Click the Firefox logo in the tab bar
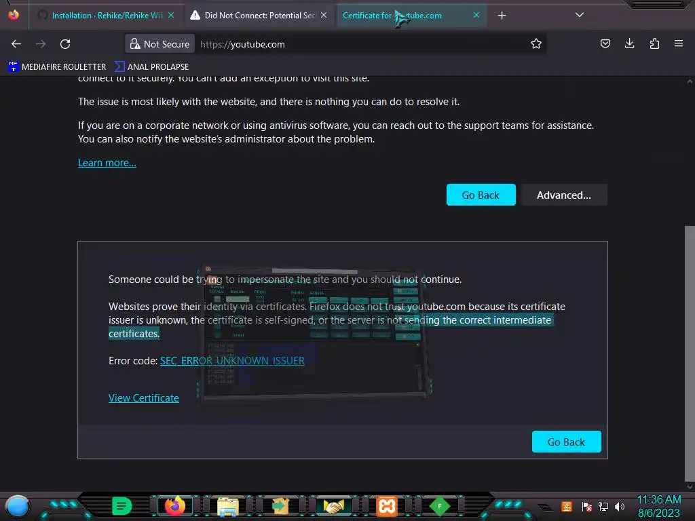The image size is (695, 521). [x=14, y=15]
